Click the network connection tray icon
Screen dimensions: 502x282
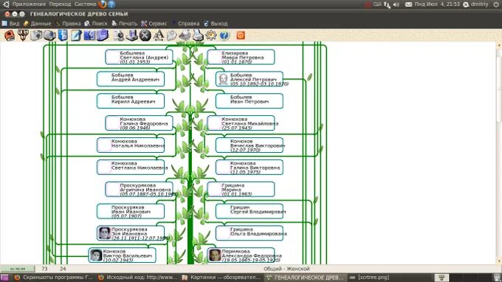point(387,4)
